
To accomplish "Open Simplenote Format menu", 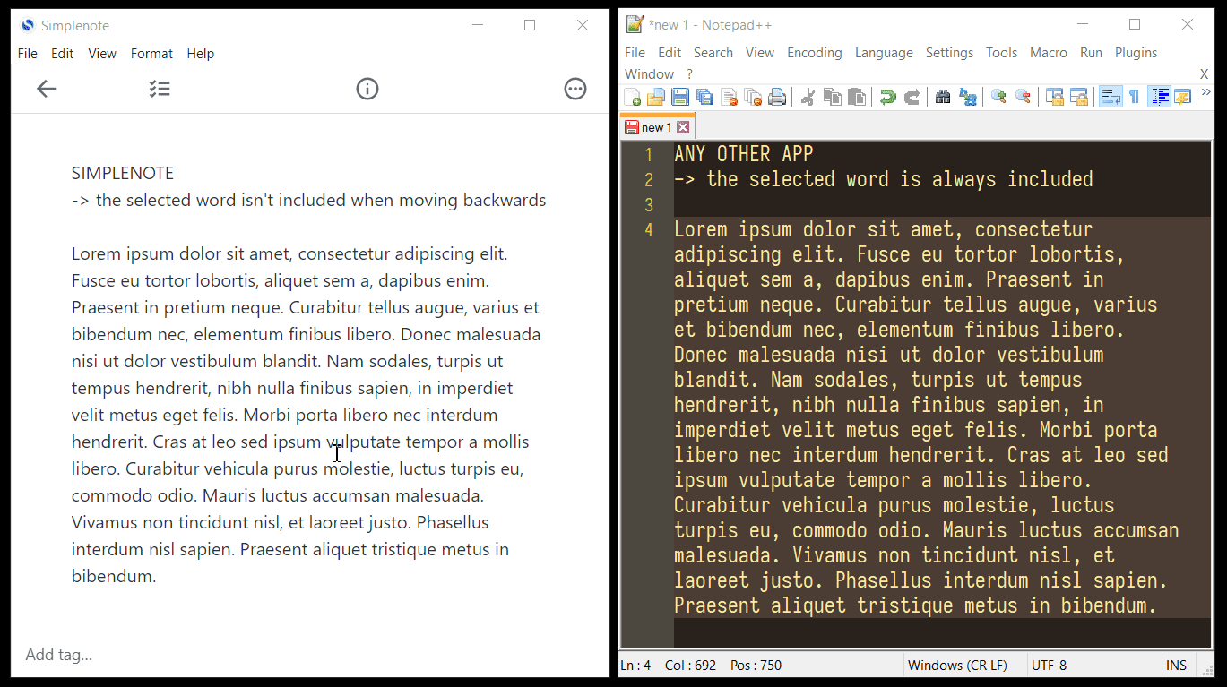I will 151,54.
